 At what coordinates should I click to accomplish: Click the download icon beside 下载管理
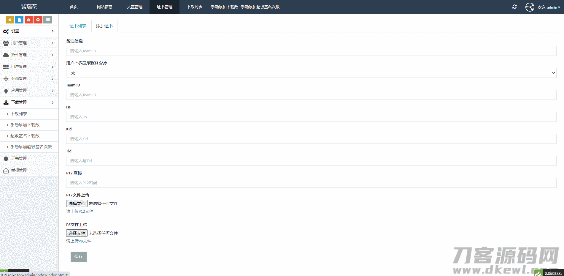tap(6, 102)
